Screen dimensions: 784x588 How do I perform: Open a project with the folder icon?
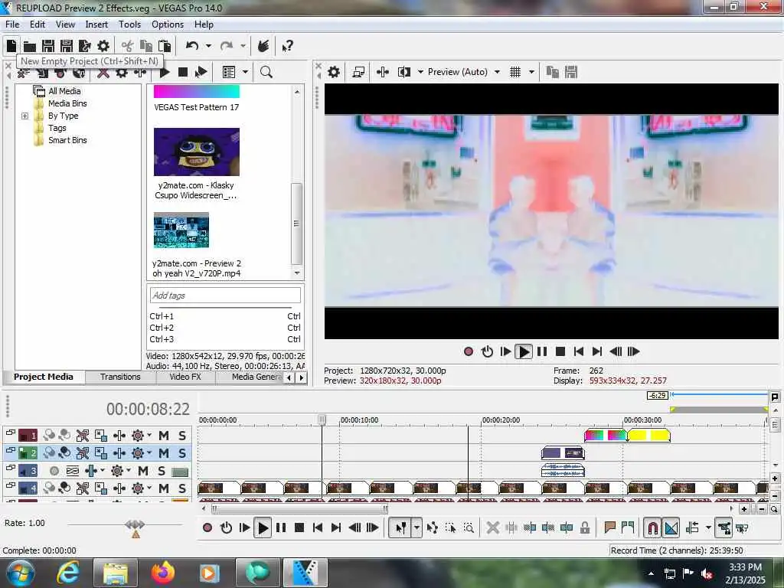coord(30,47)
